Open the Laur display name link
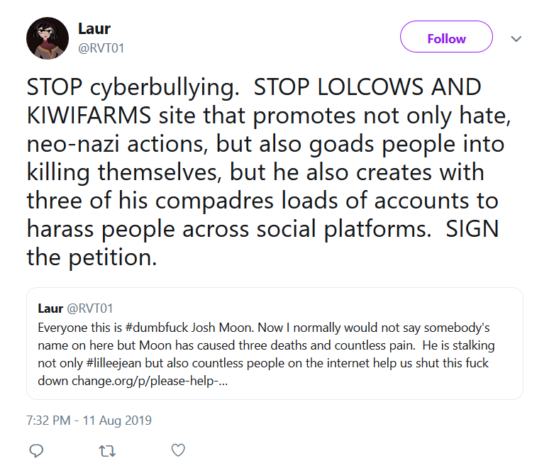Screen dimensions: 554x473 pos(94,28)
